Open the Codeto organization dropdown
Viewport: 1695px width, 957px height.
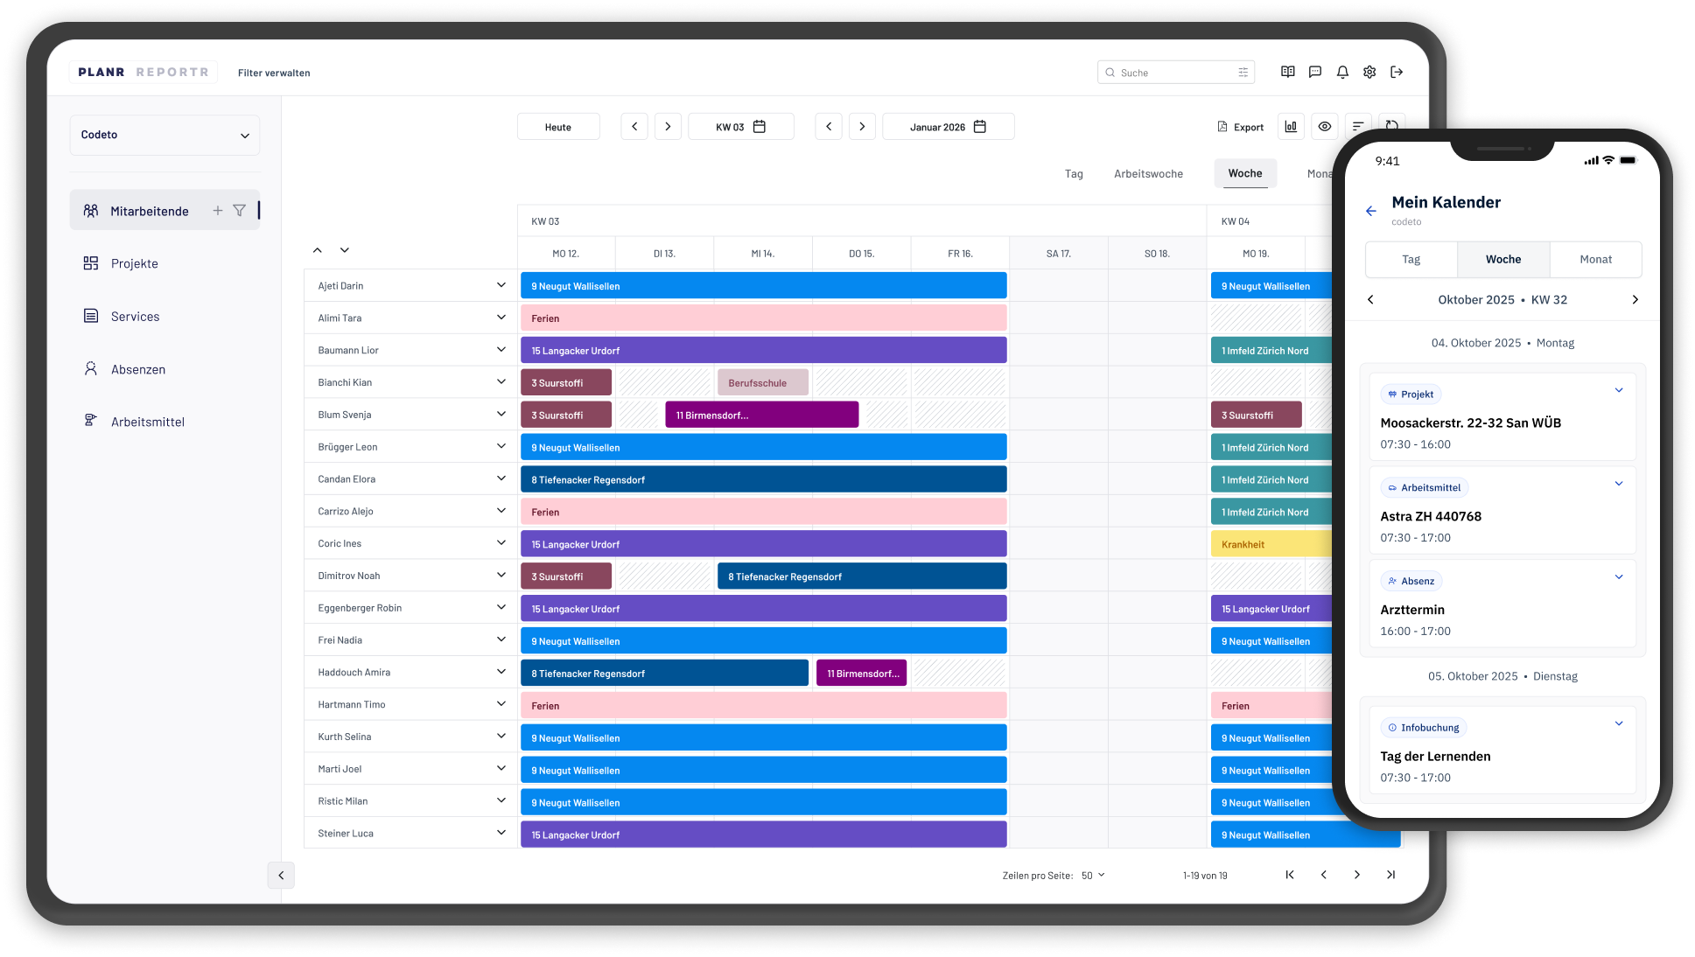click(165, 136)
